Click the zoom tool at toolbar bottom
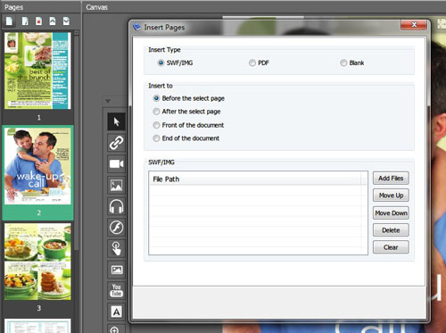This screenshot has height=333, width=446. tap(116, 329)
